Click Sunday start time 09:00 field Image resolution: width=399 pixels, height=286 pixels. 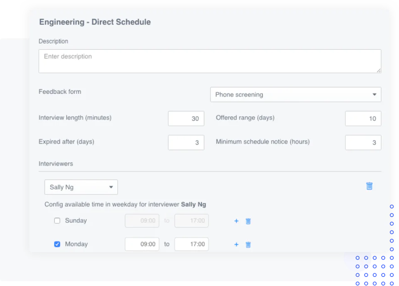coord(142,221)
